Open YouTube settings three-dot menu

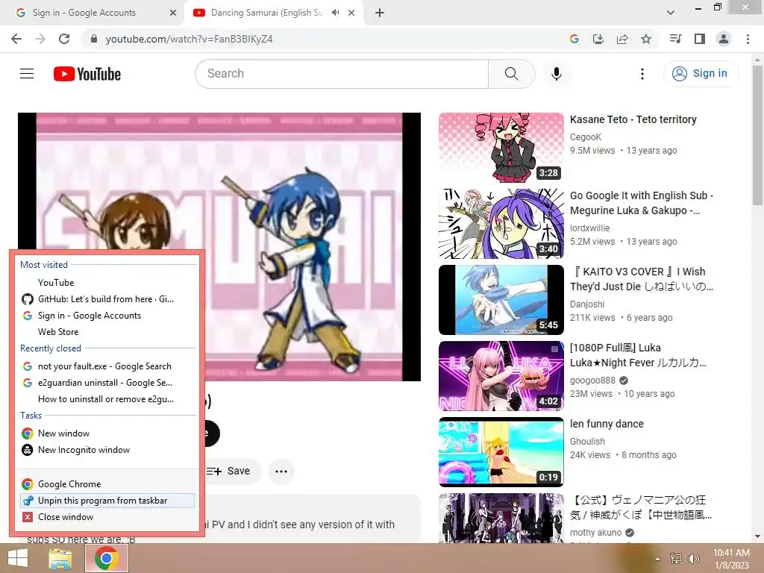(x=642, y=74)
